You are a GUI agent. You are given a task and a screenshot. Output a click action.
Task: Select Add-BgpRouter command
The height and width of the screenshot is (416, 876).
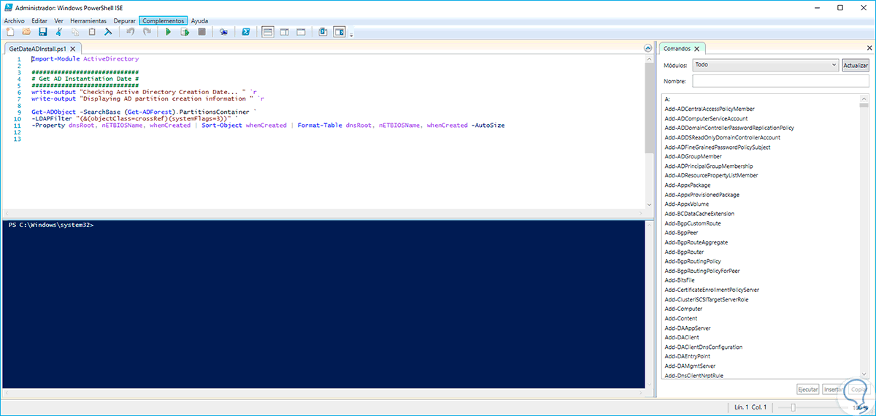(684, 251)
